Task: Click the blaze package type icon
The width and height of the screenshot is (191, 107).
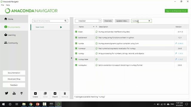Action: pos(96,32)
